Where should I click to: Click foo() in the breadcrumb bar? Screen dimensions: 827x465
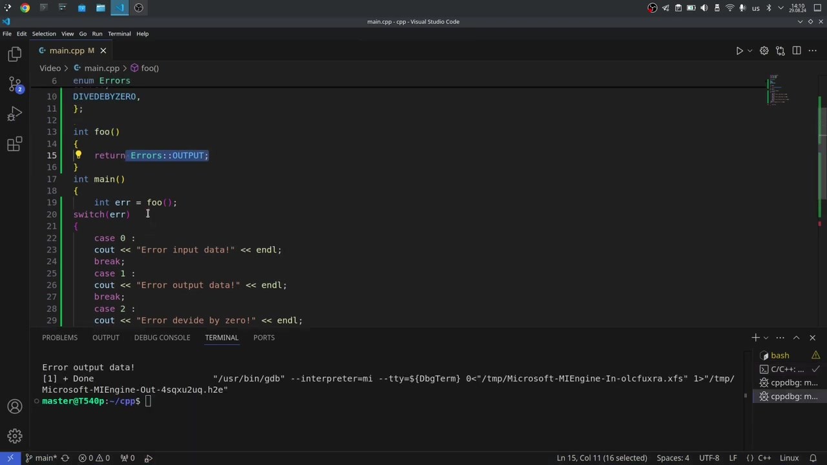[x=149, y=68]
